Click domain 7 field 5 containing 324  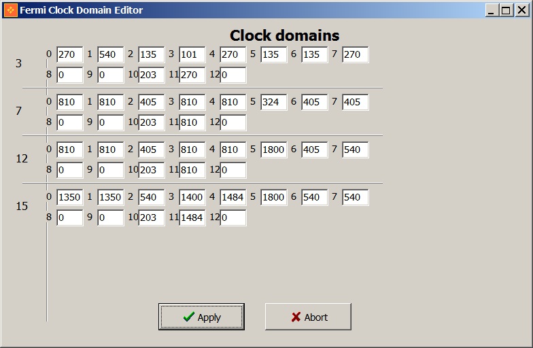click(x=274, y=103)
